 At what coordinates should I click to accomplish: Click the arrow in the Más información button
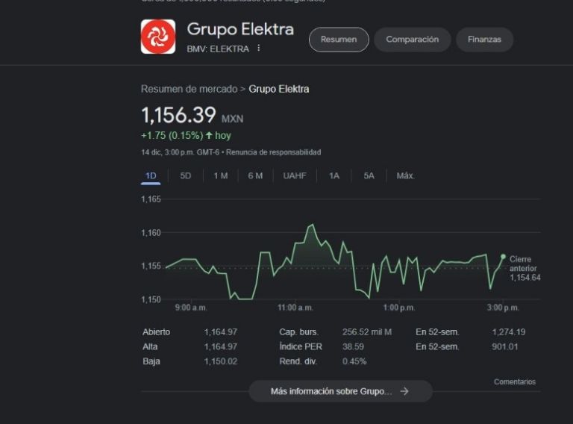click(404, 391)
